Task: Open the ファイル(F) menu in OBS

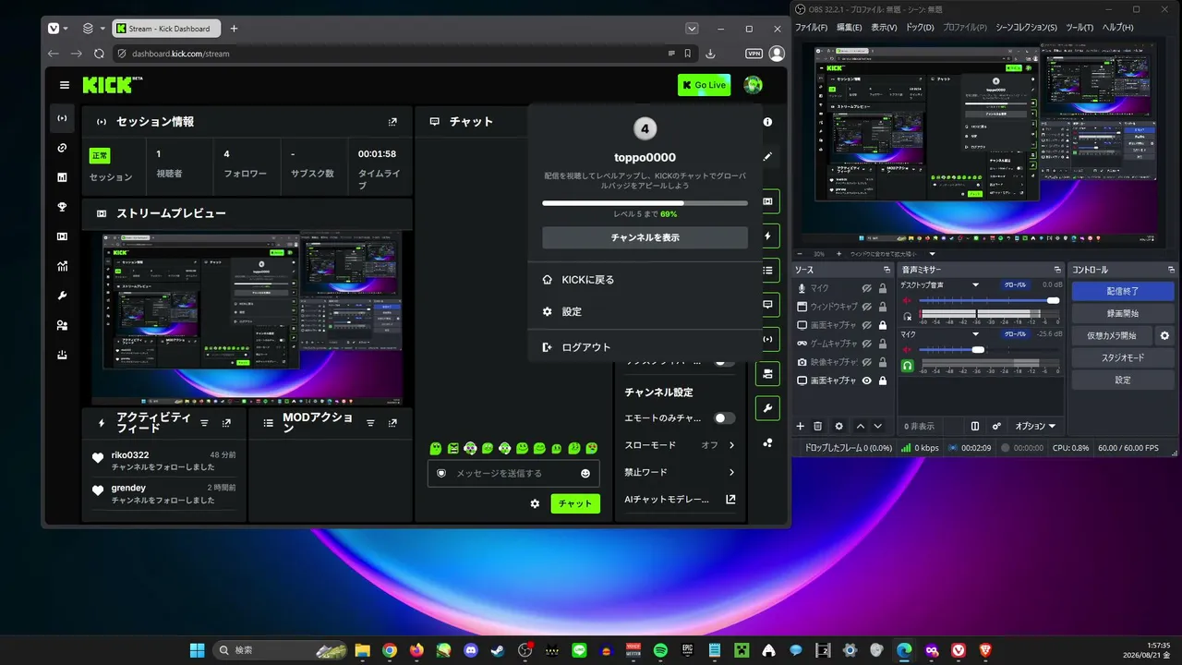Action: pyautogui.click(x=812, y=28)
